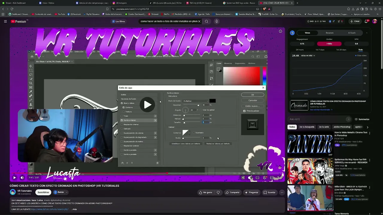Clear the YouTube search box text

[x=199, y=21]
